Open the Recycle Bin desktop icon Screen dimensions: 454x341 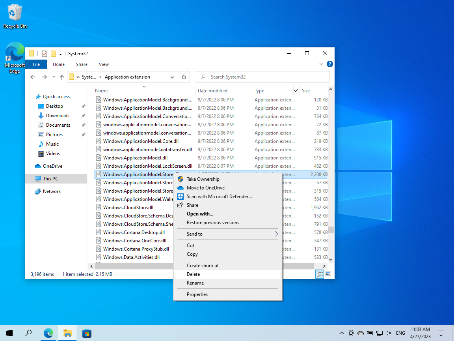(15, 16)
